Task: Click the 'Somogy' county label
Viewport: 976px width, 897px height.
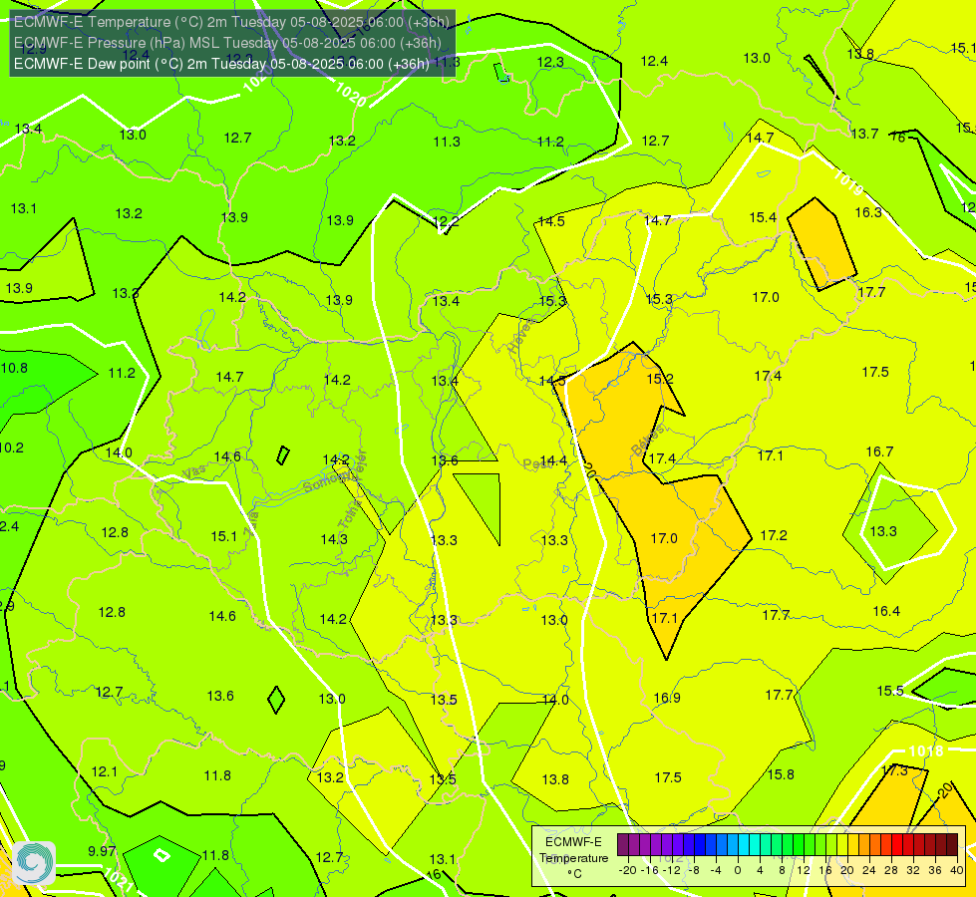Action: pyautogui.click(x=324, y=480)
